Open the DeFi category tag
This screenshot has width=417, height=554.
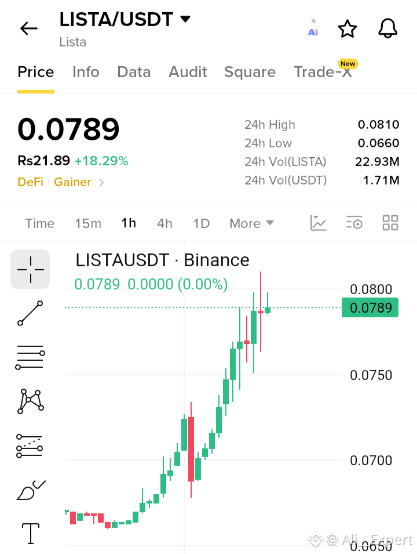(x=30, y=182)
